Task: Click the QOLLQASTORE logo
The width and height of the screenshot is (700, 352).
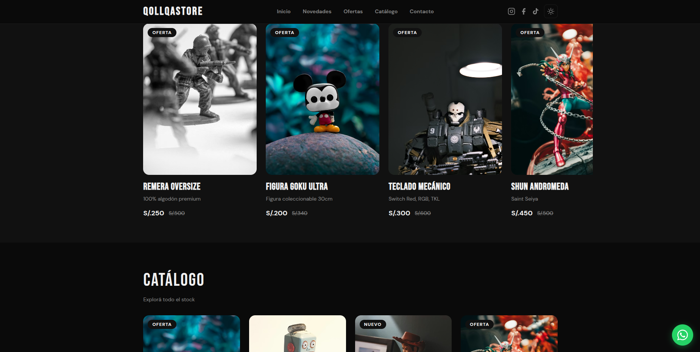Action: pyautogui.click(x=173, y=11)
